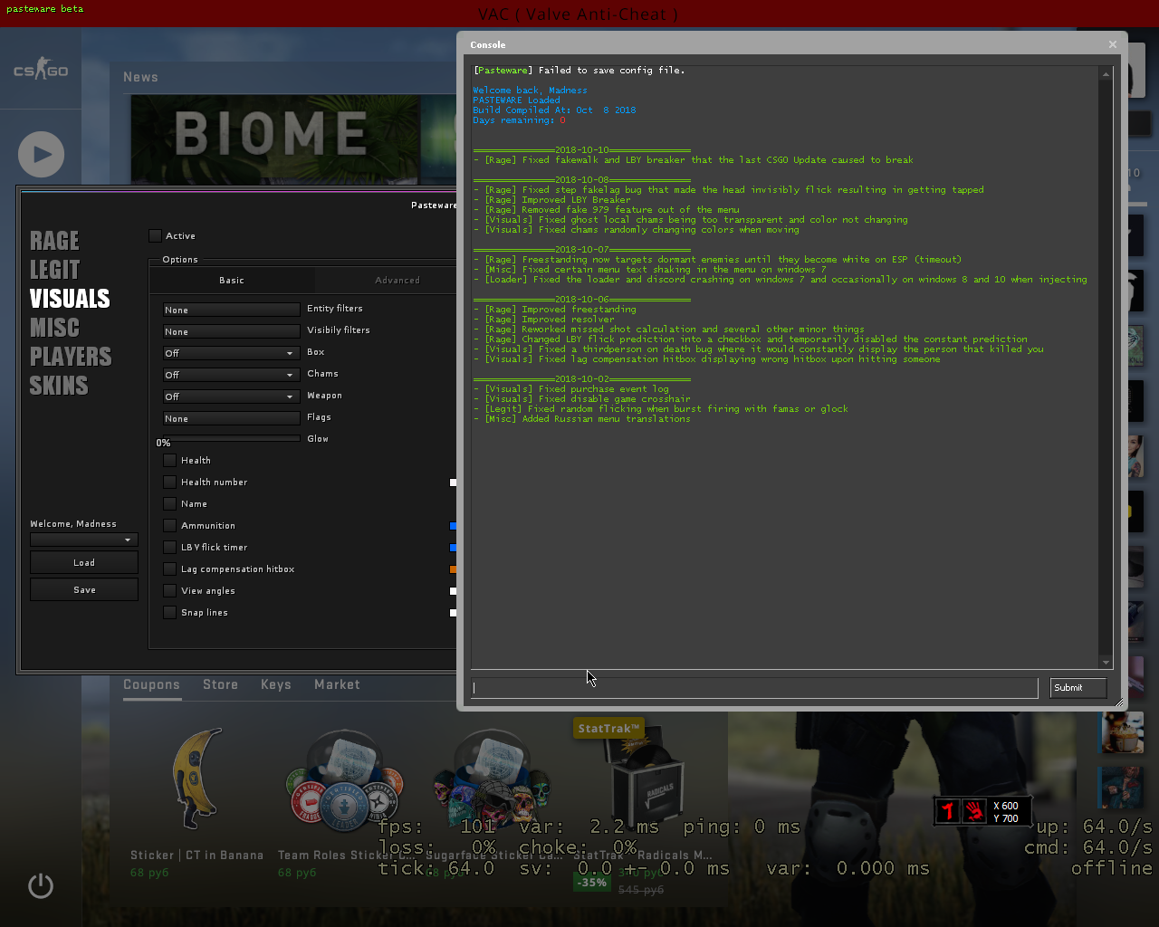Image resolution: width=1159 pixels, height=927 pixels.
Task: Click the News heading
Action: click(x=140, y=78)
